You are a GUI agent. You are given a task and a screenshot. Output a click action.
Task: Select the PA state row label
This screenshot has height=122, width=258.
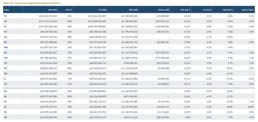[5, 91]
